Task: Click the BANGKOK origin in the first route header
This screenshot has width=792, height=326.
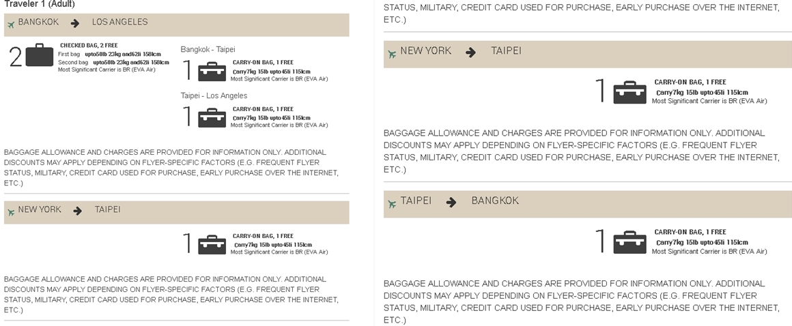Action: pyautogui.click(x=38, y=22)
